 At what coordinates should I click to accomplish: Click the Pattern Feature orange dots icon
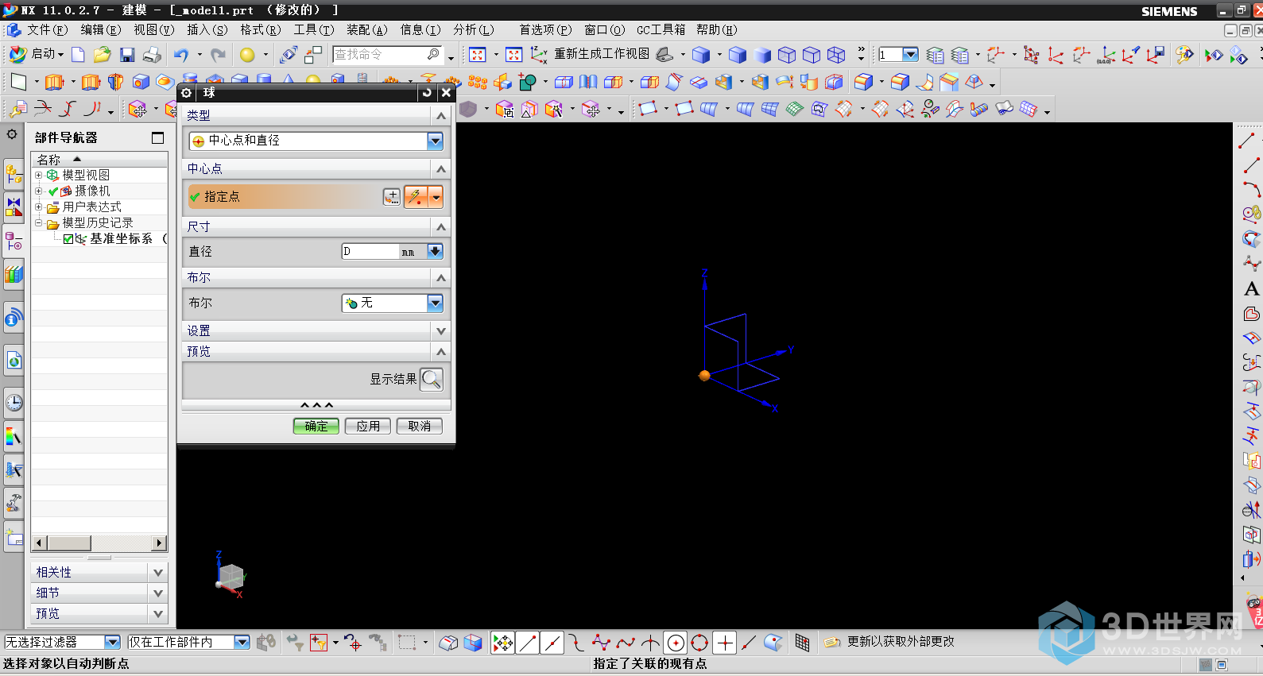478,82
